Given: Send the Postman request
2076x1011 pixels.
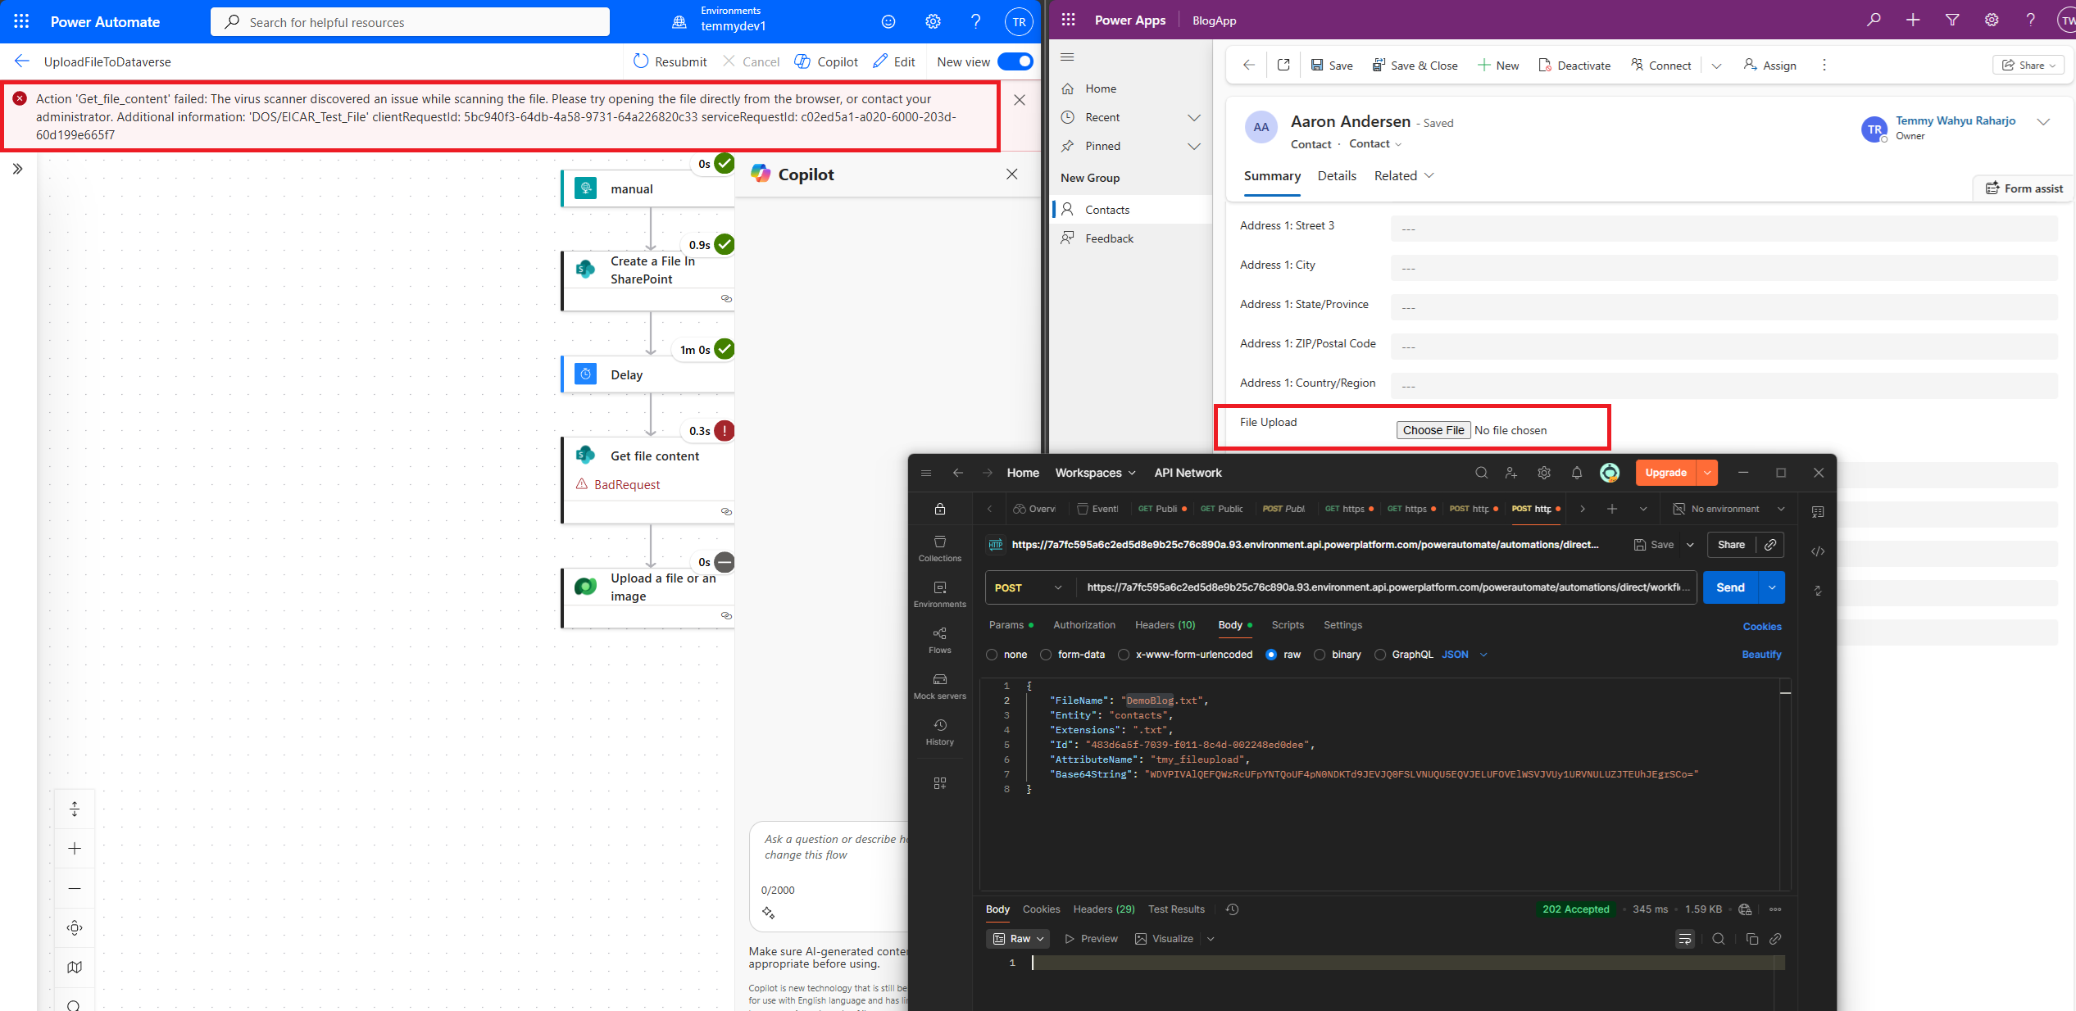Looking at the screenshot, I should (1730, 587).
